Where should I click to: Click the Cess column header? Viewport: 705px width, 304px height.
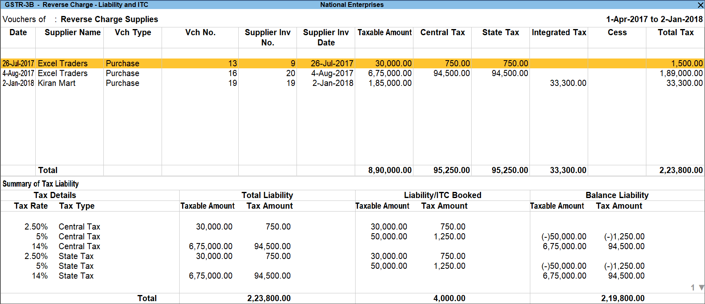click(617, 32)
